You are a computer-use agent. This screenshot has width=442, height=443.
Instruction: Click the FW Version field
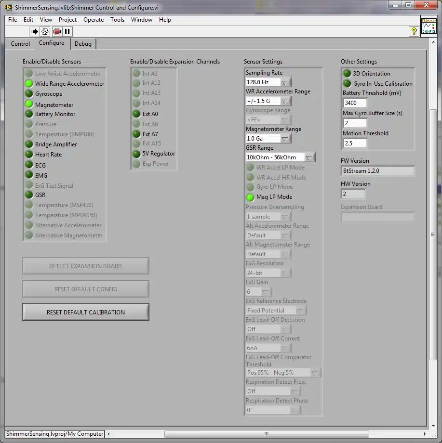(378, 171)
